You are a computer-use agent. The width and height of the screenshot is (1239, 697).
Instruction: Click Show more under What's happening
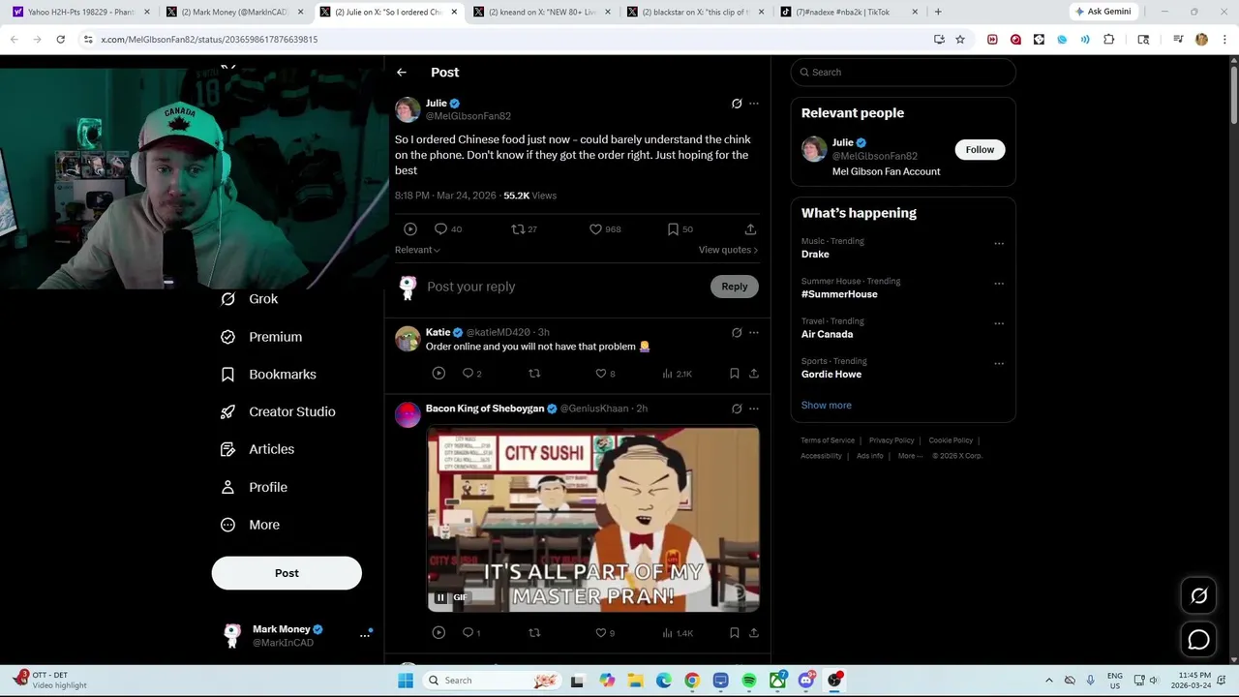tap(827, 406)
